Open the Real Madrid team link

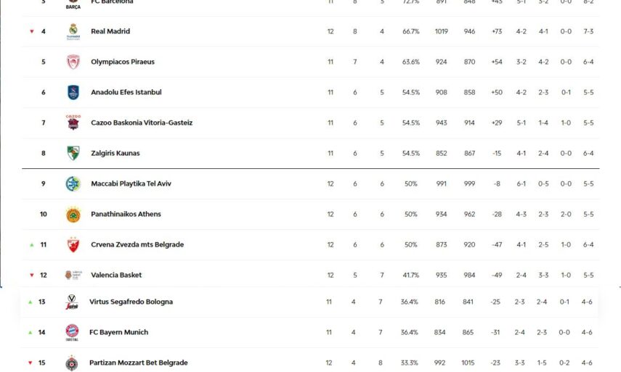coord(110,32)
